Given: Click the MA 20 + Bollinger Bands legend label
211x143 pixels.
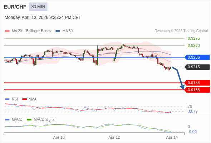Looking at the screenshot, I should click(31, 31).
